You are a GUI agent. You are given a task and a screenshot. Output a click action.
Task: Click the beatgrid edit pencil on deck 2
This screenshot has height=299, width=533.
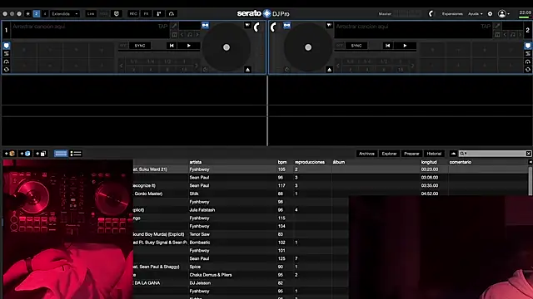coord(497,26)
